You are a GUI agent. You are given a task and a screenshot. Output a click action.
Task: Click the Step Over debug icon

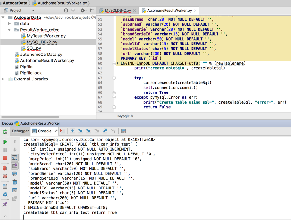point(73,131)
